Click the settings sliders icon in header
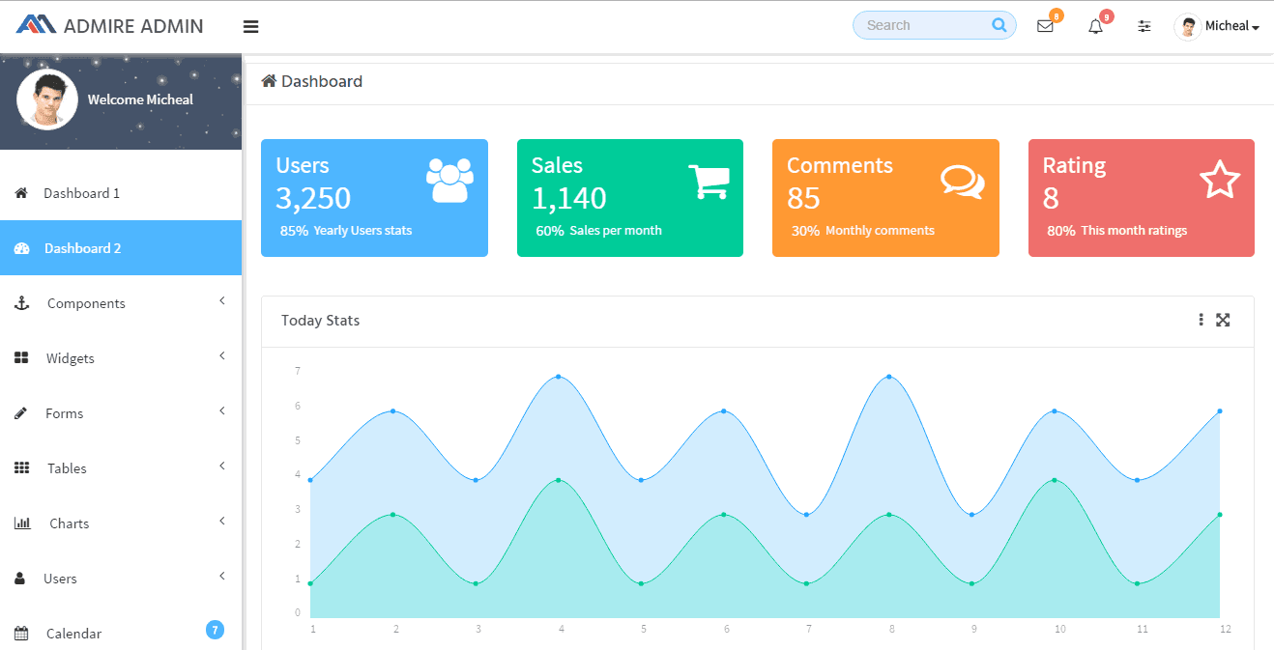The width and height of the screenshot is (1274, 650). click(1144, 26)
